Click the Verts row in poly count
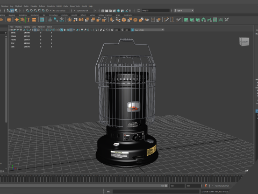Screen dimensions: 258x194 click(31, 33)
